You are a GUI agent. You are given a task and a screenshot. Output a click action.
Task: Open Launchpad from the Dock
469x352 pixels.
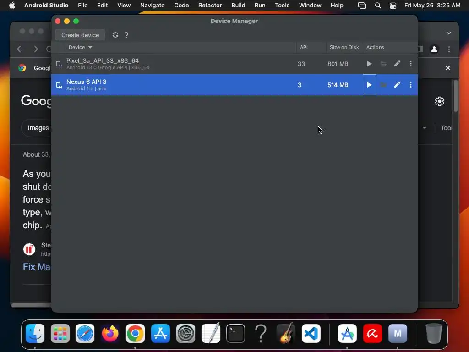coord(60,333)
